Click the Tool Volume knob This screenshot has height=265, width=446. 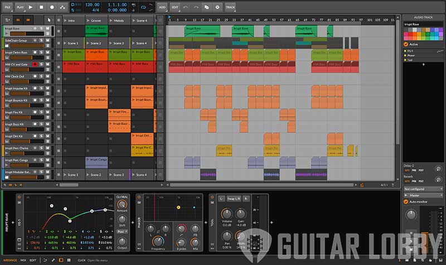point(227,214)
